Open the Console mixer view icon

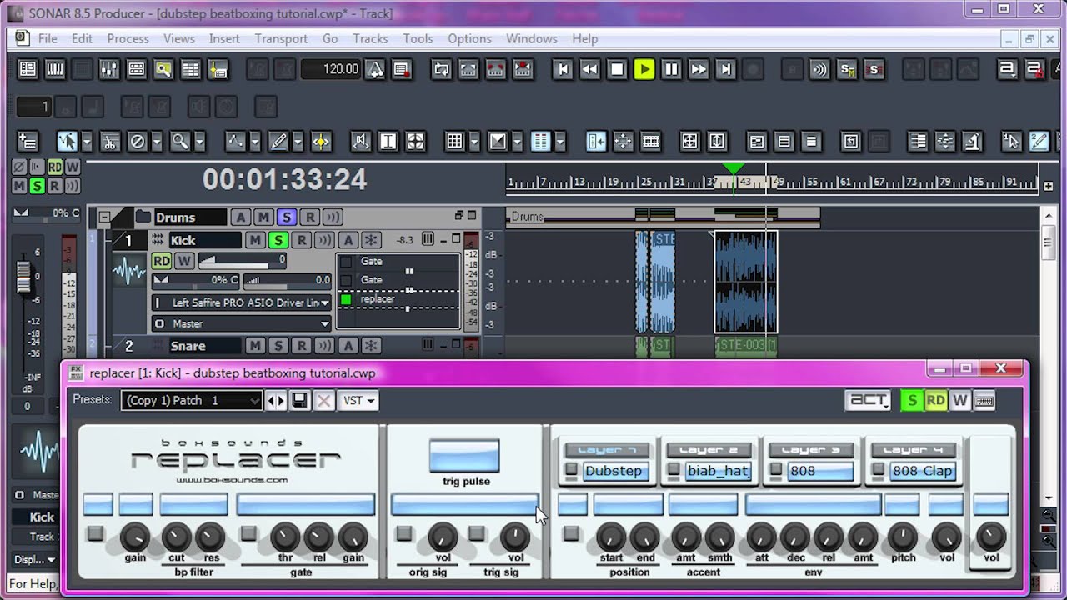point(109,69)
